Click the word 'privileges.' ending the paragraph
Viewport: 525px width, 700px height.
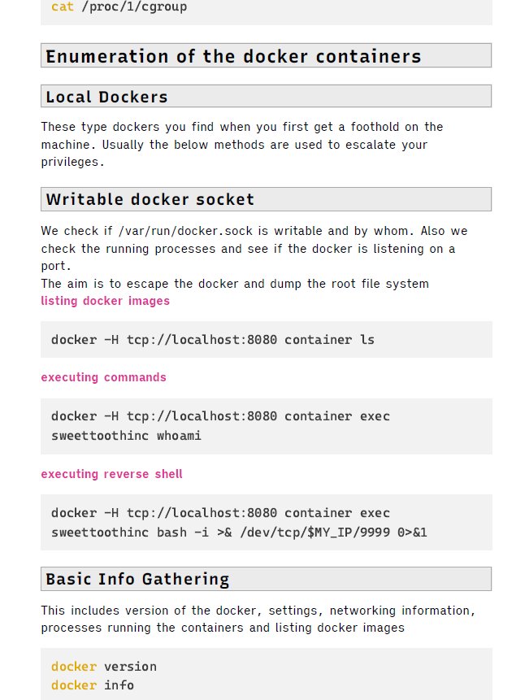73,162
